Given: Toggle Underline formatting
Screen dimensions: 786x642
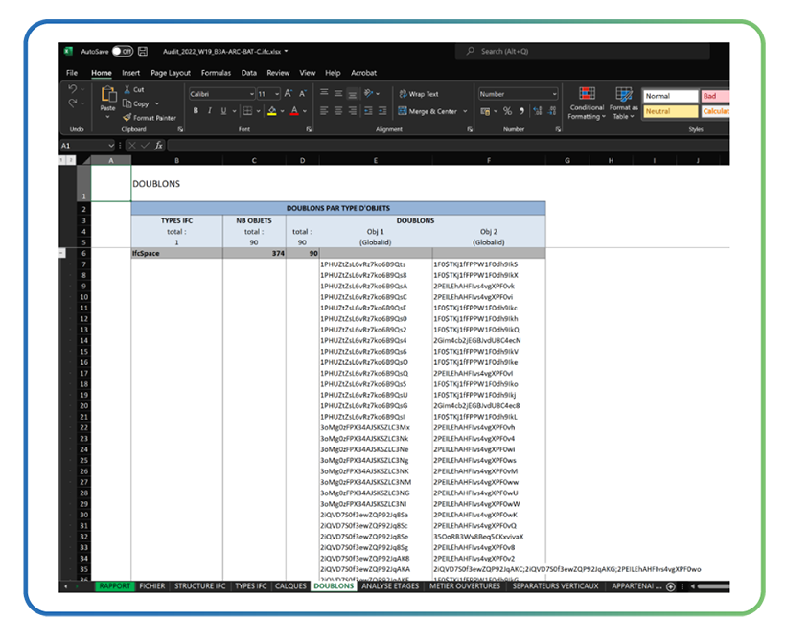Looking at the screenshot, I should pos(223,111).
